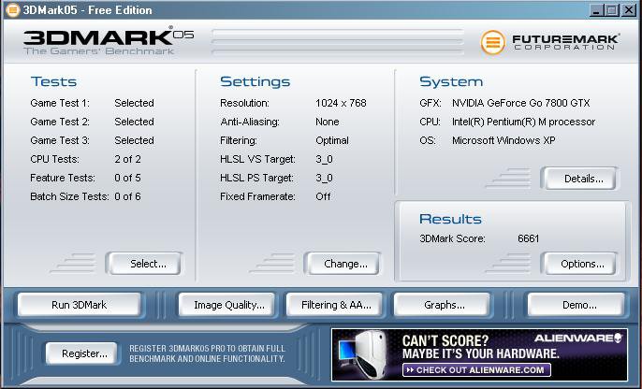Screen dimensions: 642x389
Task: Minimize the 3DMark05 window
Action: (x=596, y=10)
